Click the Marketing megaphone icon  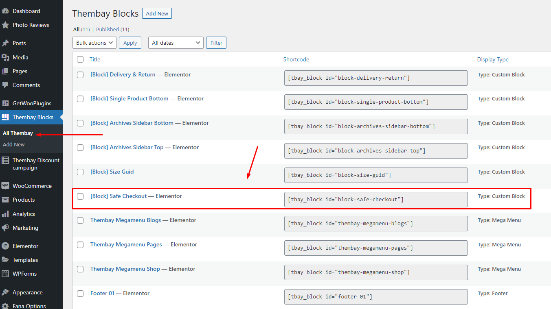pos(5,228)
